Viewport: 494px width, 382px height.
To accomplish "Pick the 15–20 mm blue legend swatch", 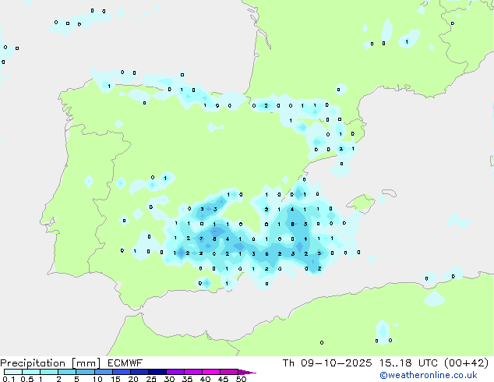I will 122,372.
